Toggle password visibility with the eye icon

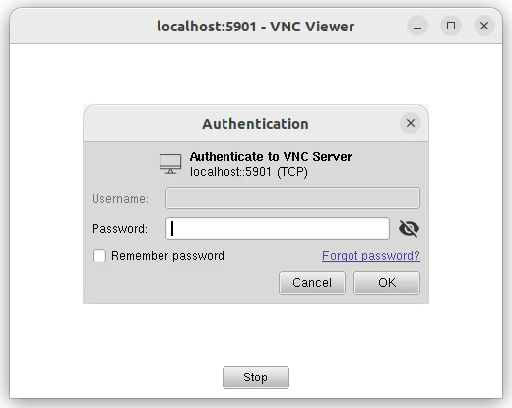point(409,228)
